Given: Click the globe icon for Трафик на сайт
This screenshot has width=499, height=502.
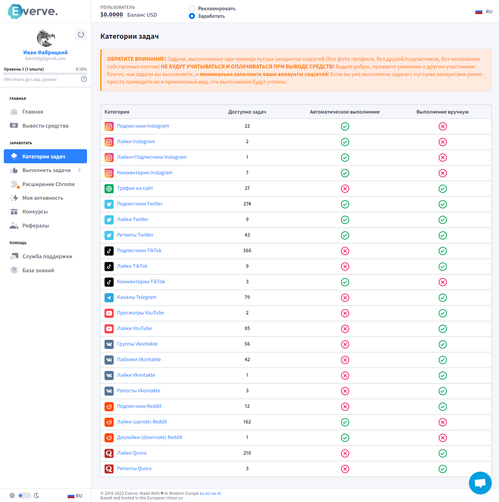Looking at the screenshot, I should pyautogui.click(x=109, y=189).
